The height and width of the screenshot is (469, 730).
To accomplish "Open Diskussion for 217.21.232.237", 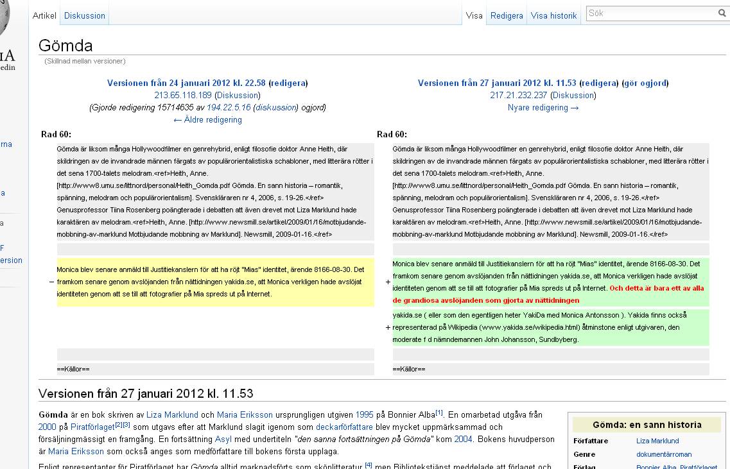I will point(573,95).
